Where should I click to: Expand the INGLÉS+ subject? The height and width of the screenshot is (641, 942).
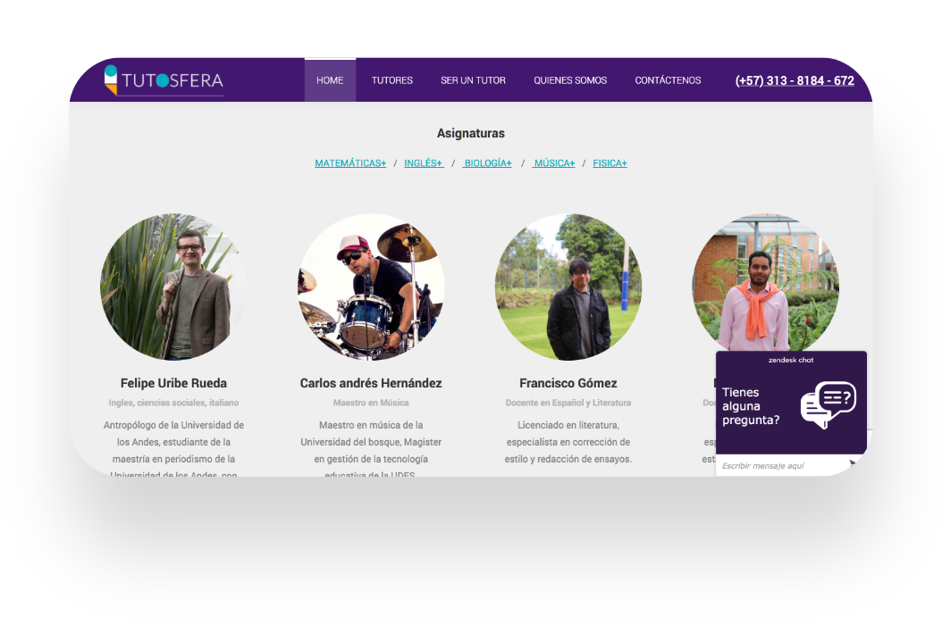click(x=424, y=163)
